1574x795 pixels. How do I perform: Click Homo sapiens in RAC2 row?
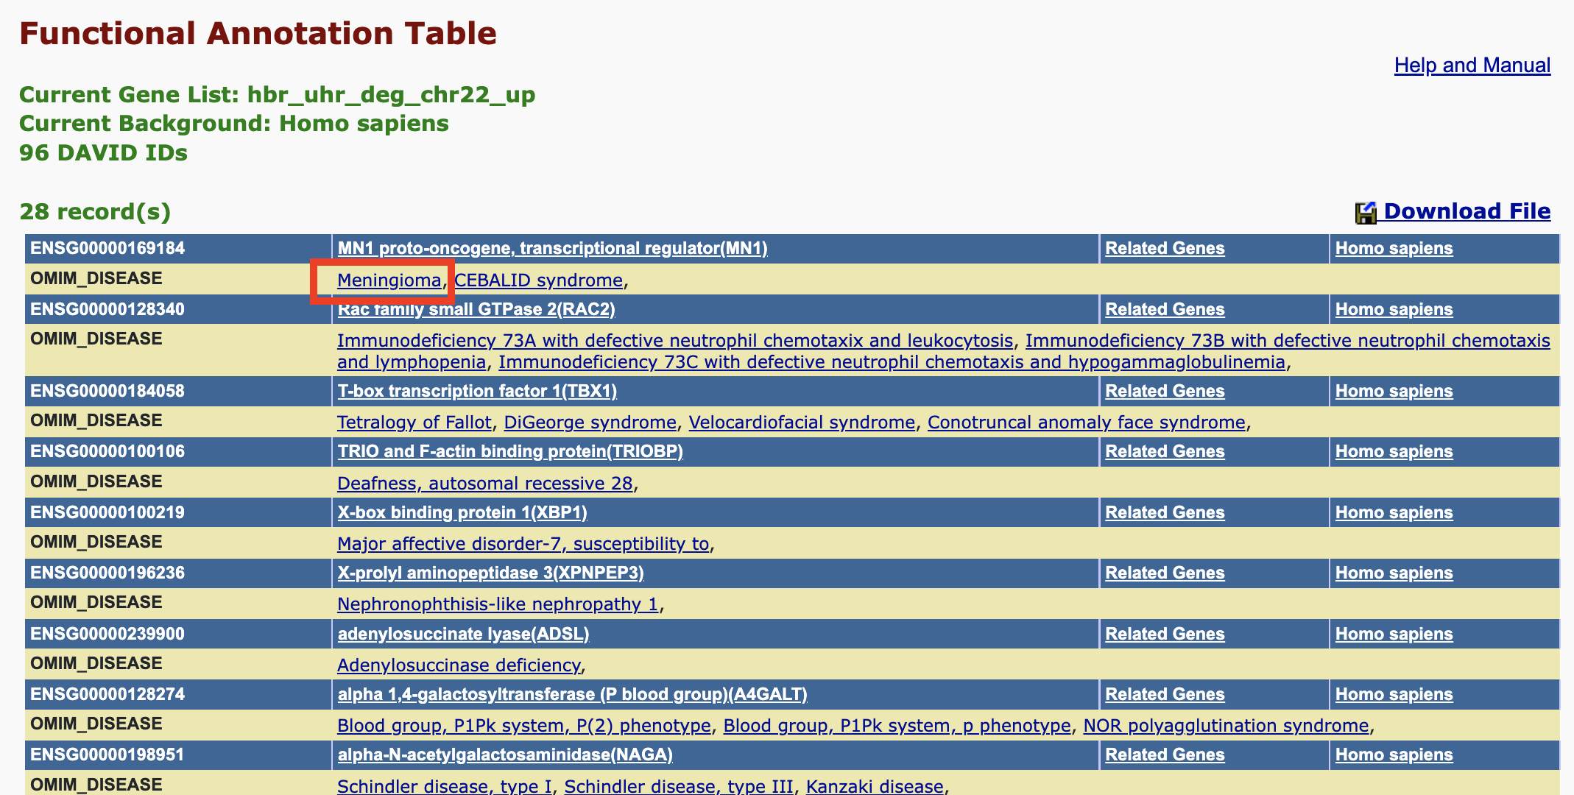(x=1394, y=310)
